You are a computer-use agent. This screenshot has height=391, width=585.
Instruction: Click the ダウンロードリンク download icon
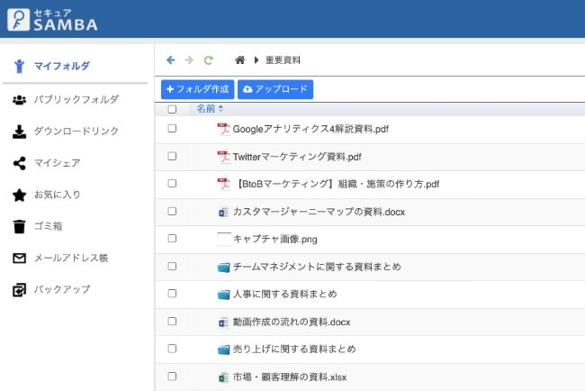[x=20, y=132]
